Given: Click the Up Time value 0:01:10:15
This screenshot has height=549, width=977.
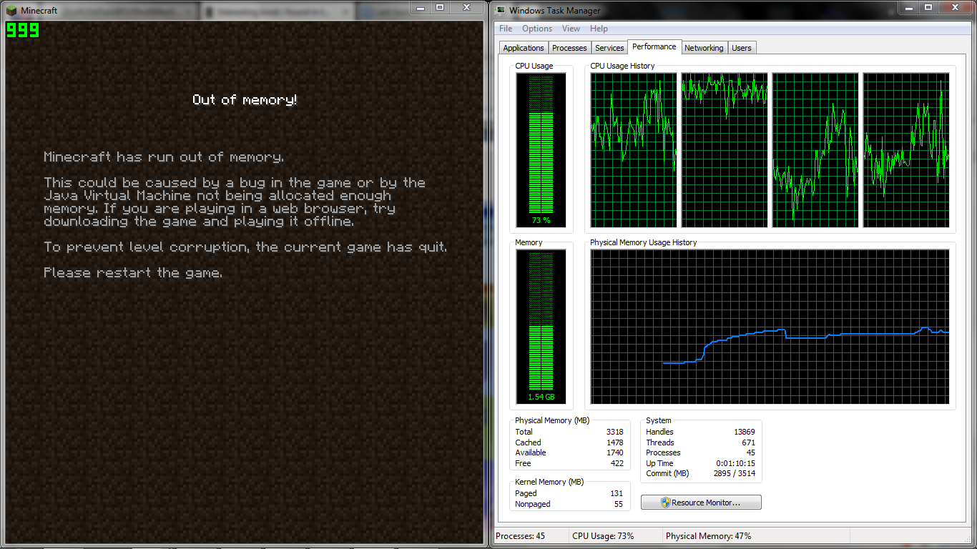Looking at the screenshot, I should pos(735,463).
